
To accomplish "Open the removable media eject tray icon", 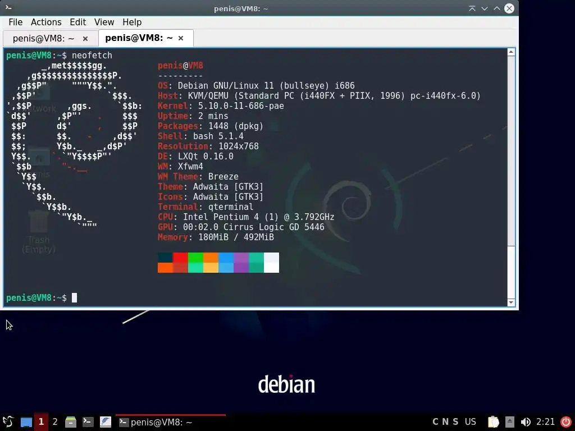I will [x=510, y=422].
